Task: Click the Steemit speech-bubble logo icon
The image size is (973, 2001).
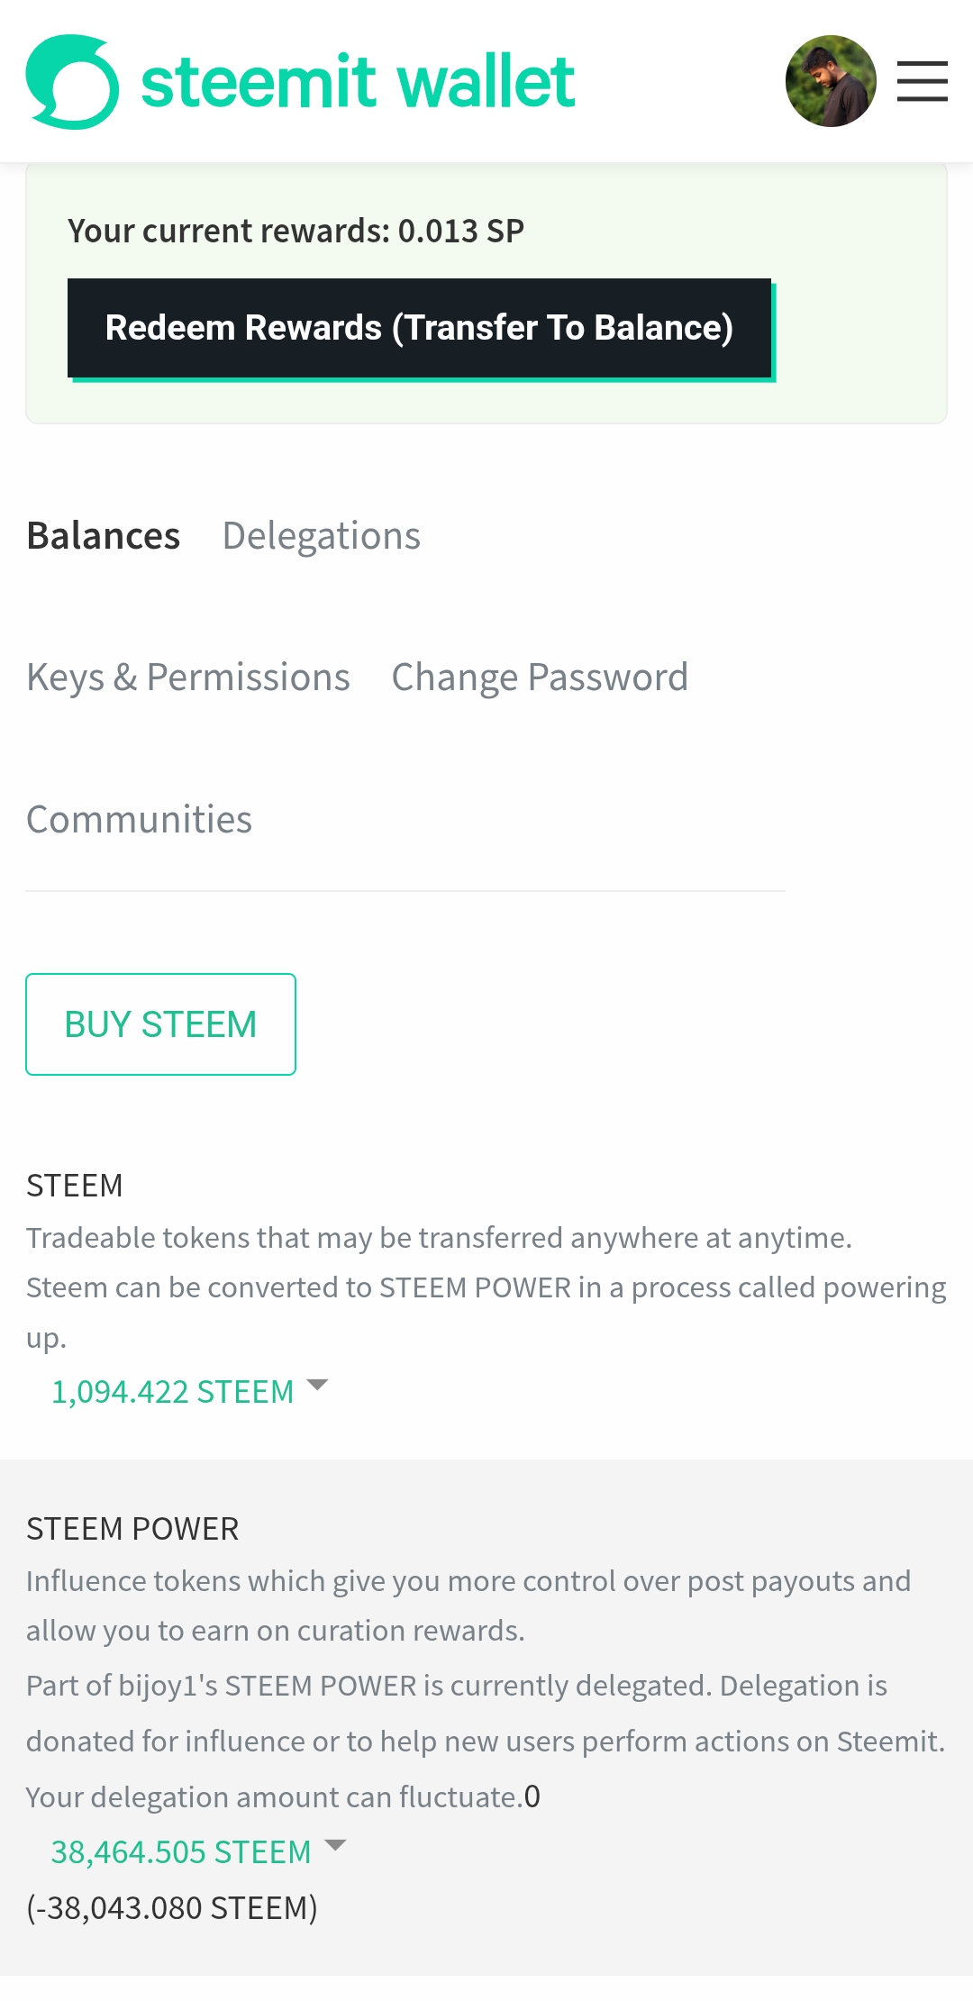Action: [72, 82]
